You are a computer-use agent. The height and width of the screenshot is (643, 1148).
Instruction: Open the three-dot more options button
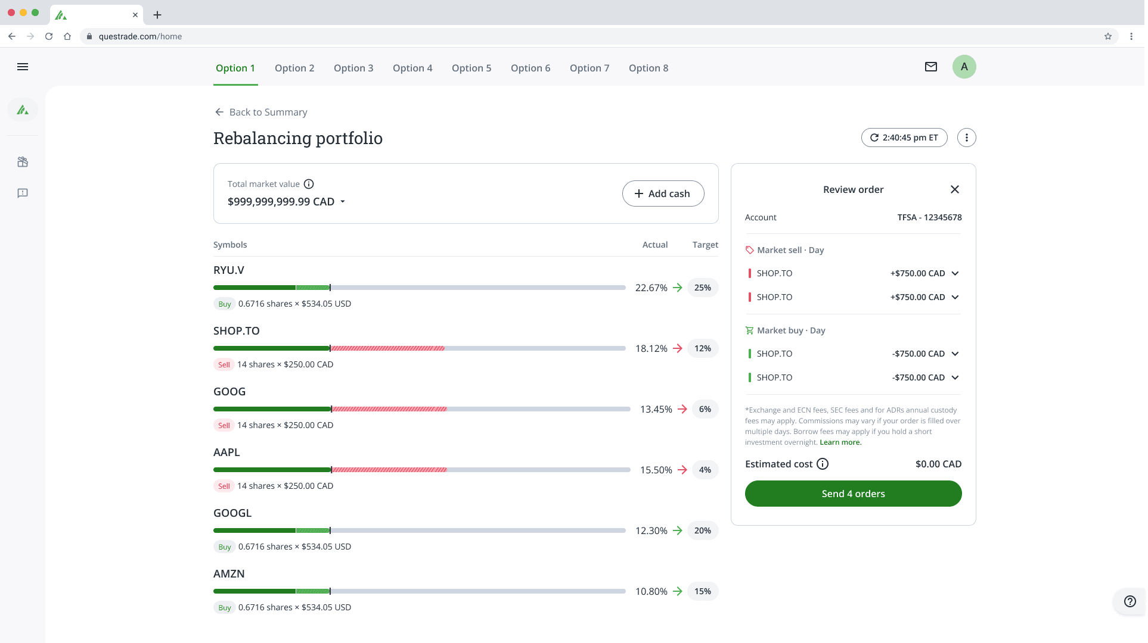click(x=966, y=138)
